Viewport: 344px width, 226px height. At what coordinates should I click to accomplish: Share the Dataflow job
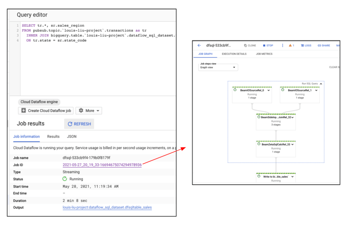tap(324, 45)
